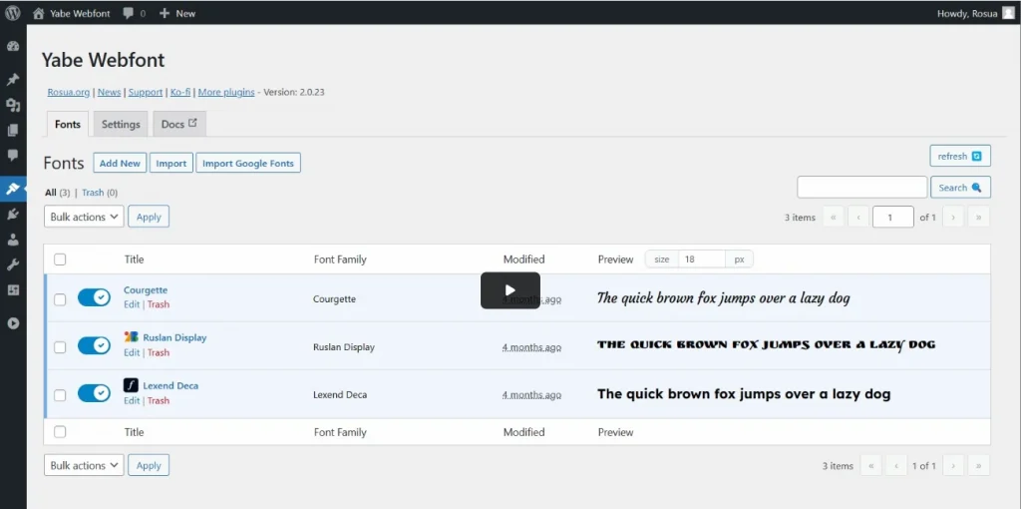This screenshot has width=1021, height=509.
Task: Open the Appearance brush sidebar icon
Action: [13, 189]
